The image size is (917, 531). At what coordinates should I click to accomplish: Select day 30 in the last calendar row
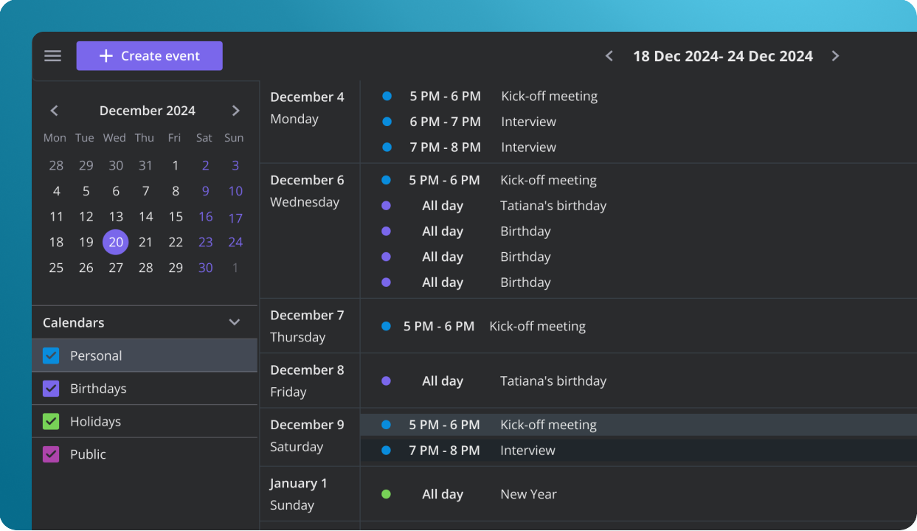(205, 268)
